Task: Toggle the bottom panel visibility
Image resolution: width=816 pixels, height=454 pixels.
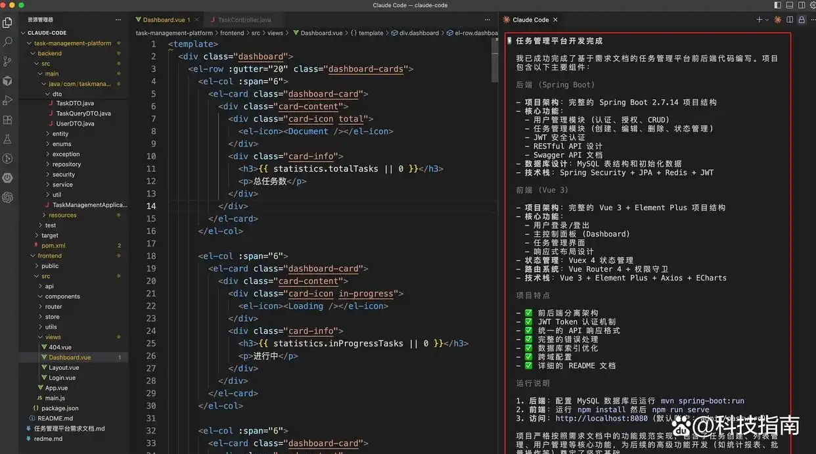Action: [789, 5]
